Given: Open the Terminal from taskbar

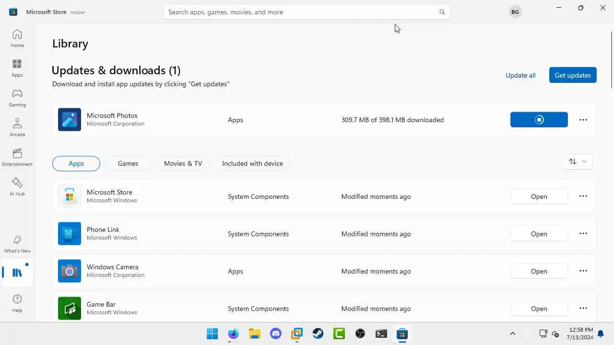Looking at the screenshot, I should 381,333.
